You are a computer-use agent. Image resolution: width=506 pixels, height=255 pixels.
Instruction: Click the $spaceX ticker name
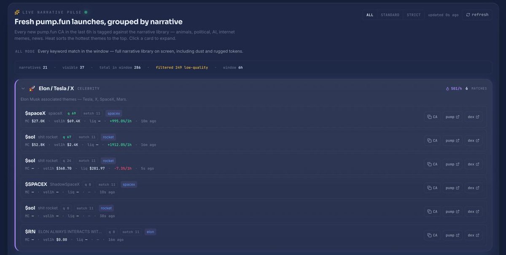coord(35,113)
